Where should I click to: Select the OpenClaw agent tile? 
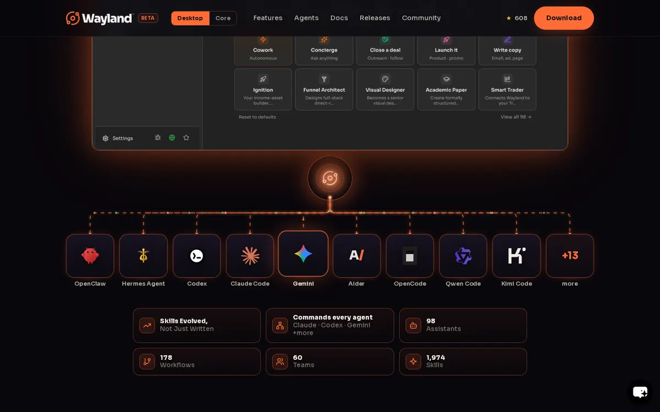pos(90,256)
